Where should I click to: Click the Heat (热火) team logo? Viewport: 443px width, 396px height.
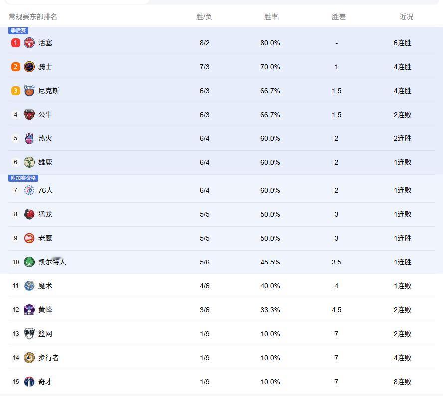29,138
